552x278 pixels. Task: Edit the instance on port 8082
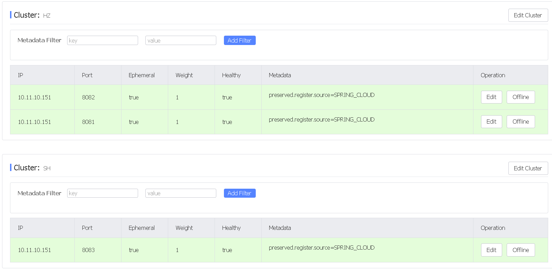(491, 97)
